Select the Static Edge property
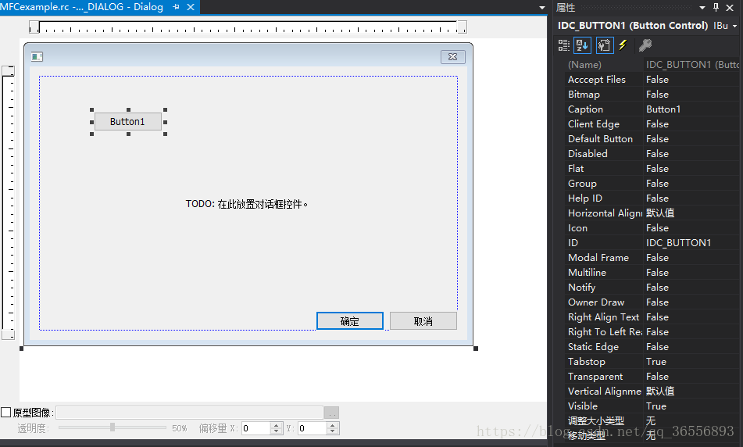The image size is (743, 447). [x=650, y=347]
